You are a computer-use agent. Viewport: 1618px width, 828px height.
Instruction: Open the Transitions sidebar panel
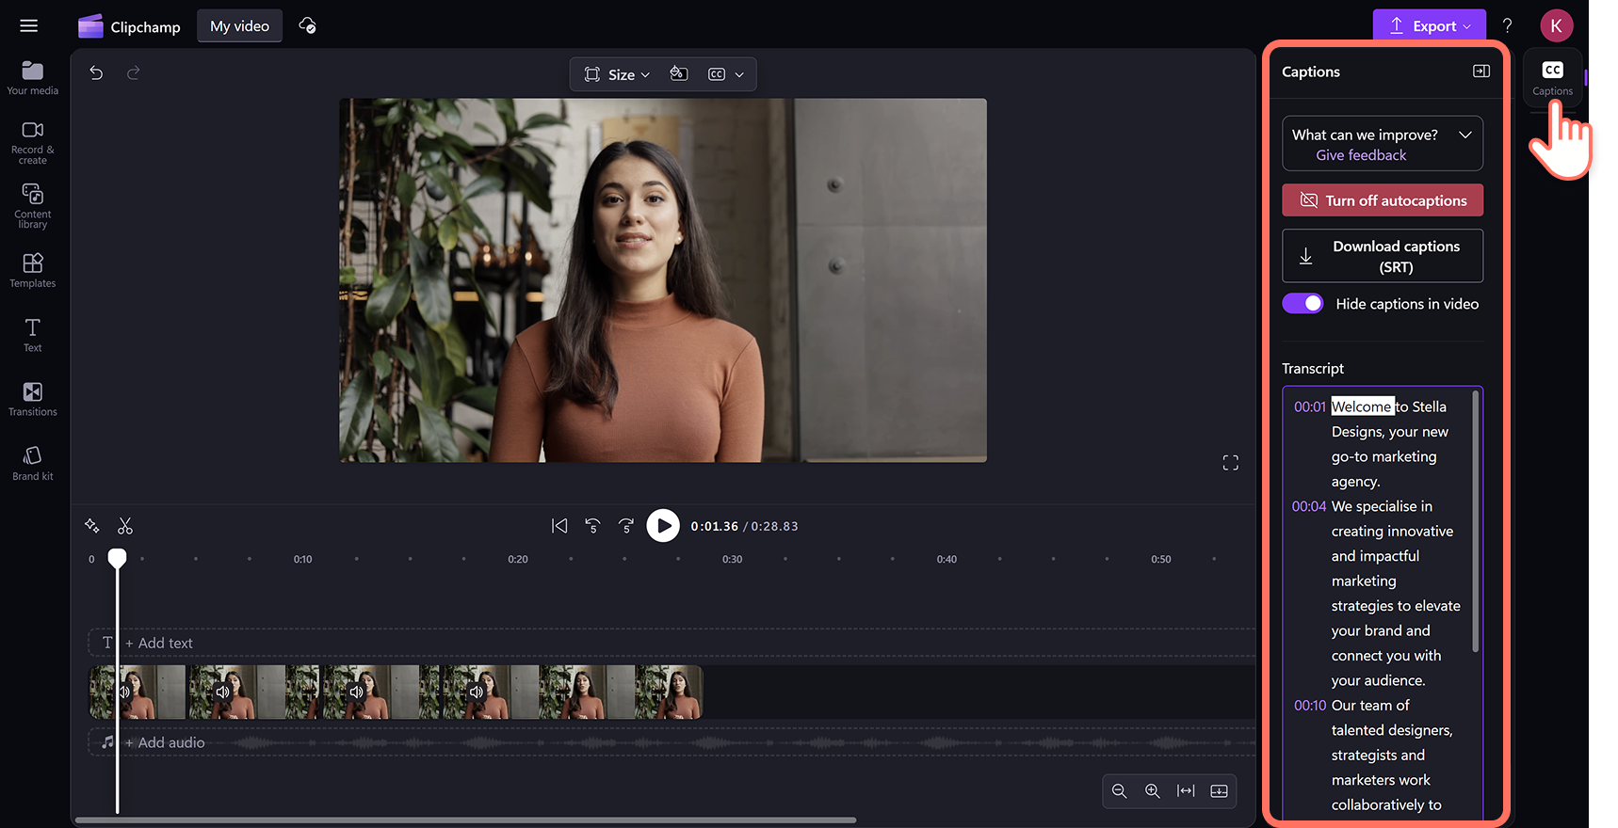33,399
